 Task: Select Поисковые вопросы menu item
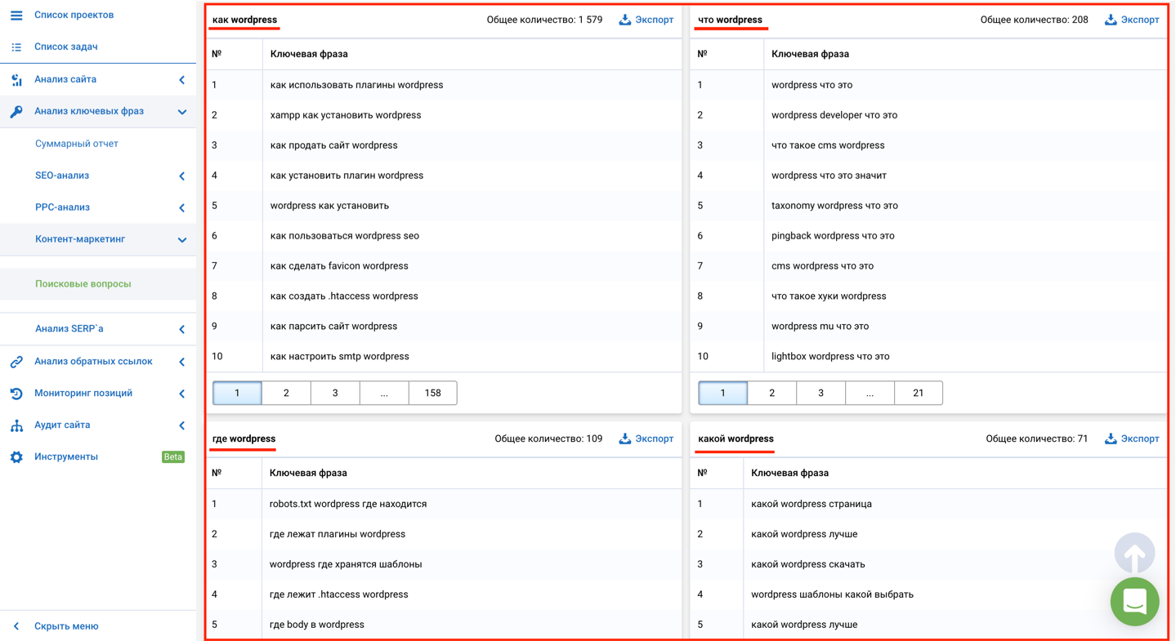click(x=83, y=284)
